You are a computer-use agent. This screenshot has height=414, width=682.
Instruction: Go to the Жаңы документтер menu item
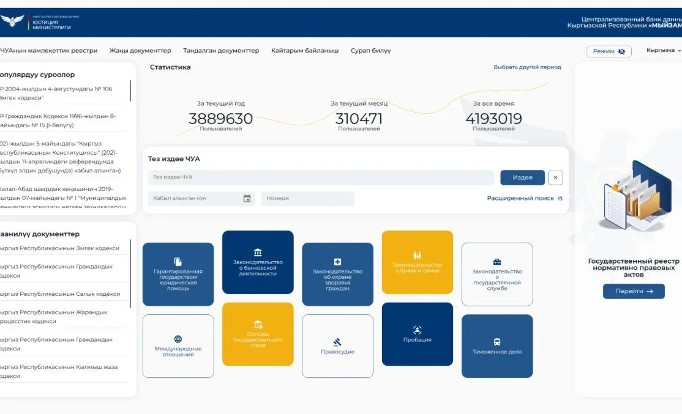pos(140,51)
